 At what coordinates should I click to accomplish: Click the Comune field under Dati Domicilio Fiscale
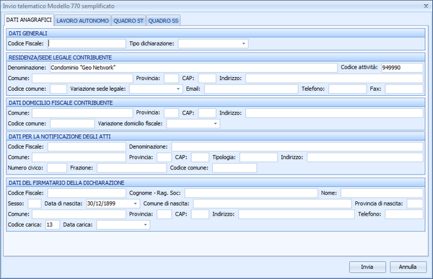click(82, 113)
